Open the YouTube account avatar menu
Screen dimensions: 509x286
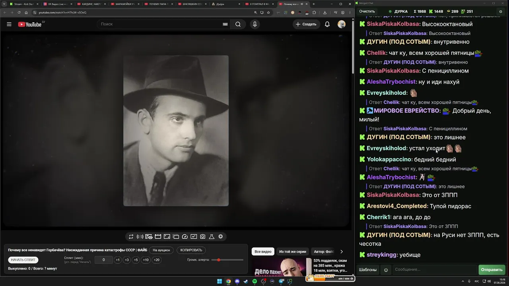[342, 24]
